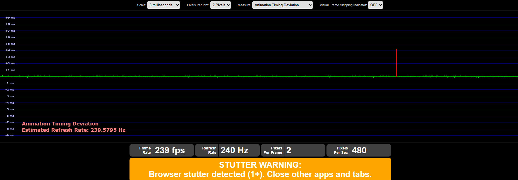Click the orange STUTTER WARNING banner
Screen dimensions: 518x180
coord(260,169)
